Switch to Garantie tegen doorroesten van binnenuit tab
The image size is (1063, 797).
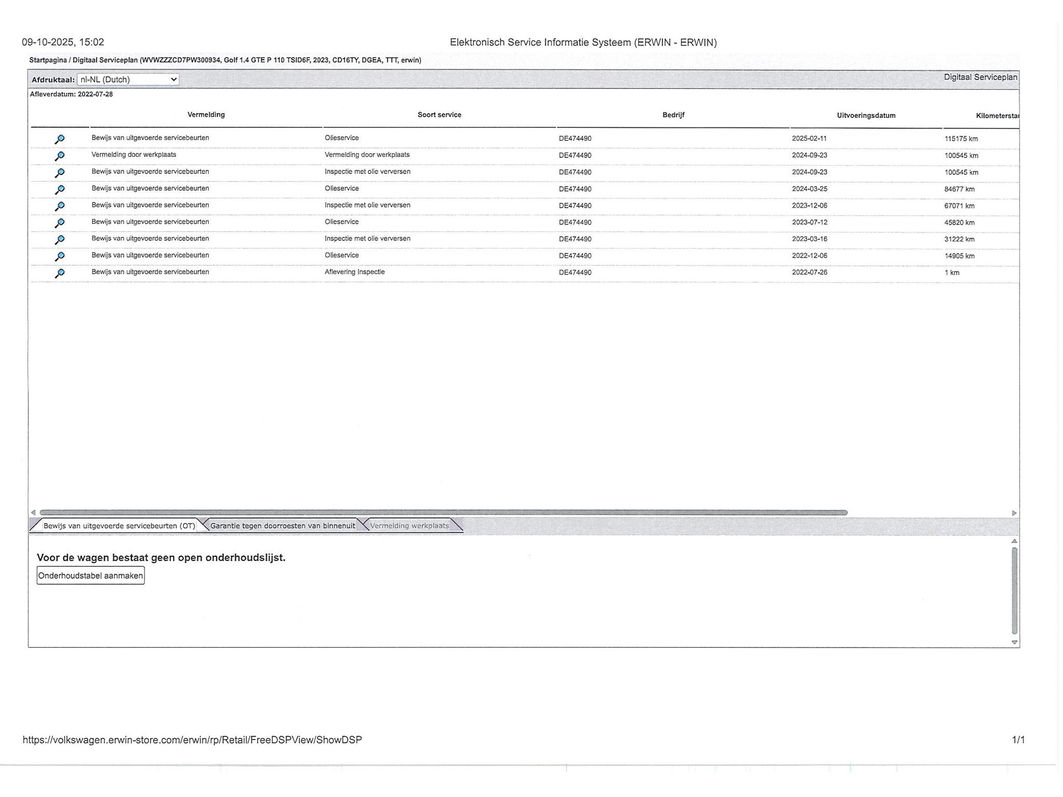point(282,526)
